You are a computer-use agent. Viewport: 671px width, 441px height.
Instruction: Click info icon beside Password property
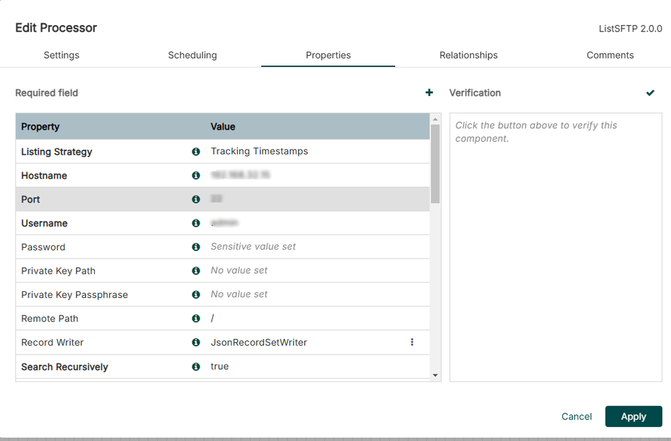pyautogui.click(x=196, y=247)
